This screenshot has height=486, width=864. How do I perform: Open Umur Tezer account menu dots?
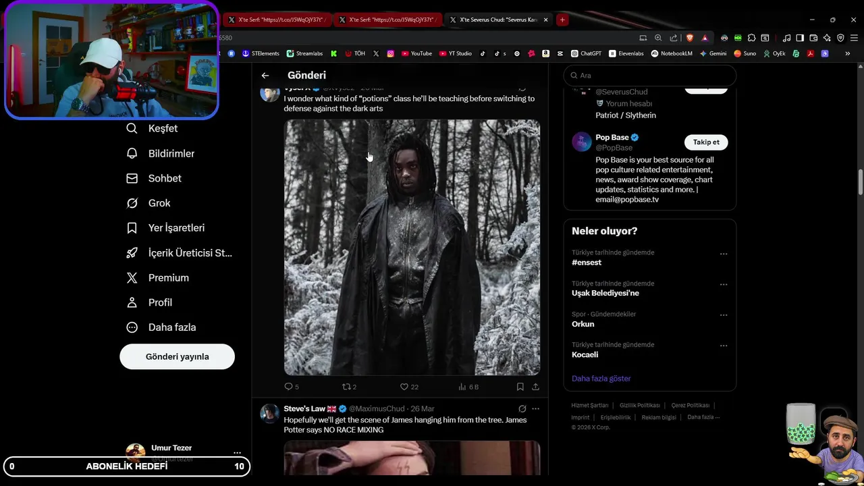click(x=237, y=453)
